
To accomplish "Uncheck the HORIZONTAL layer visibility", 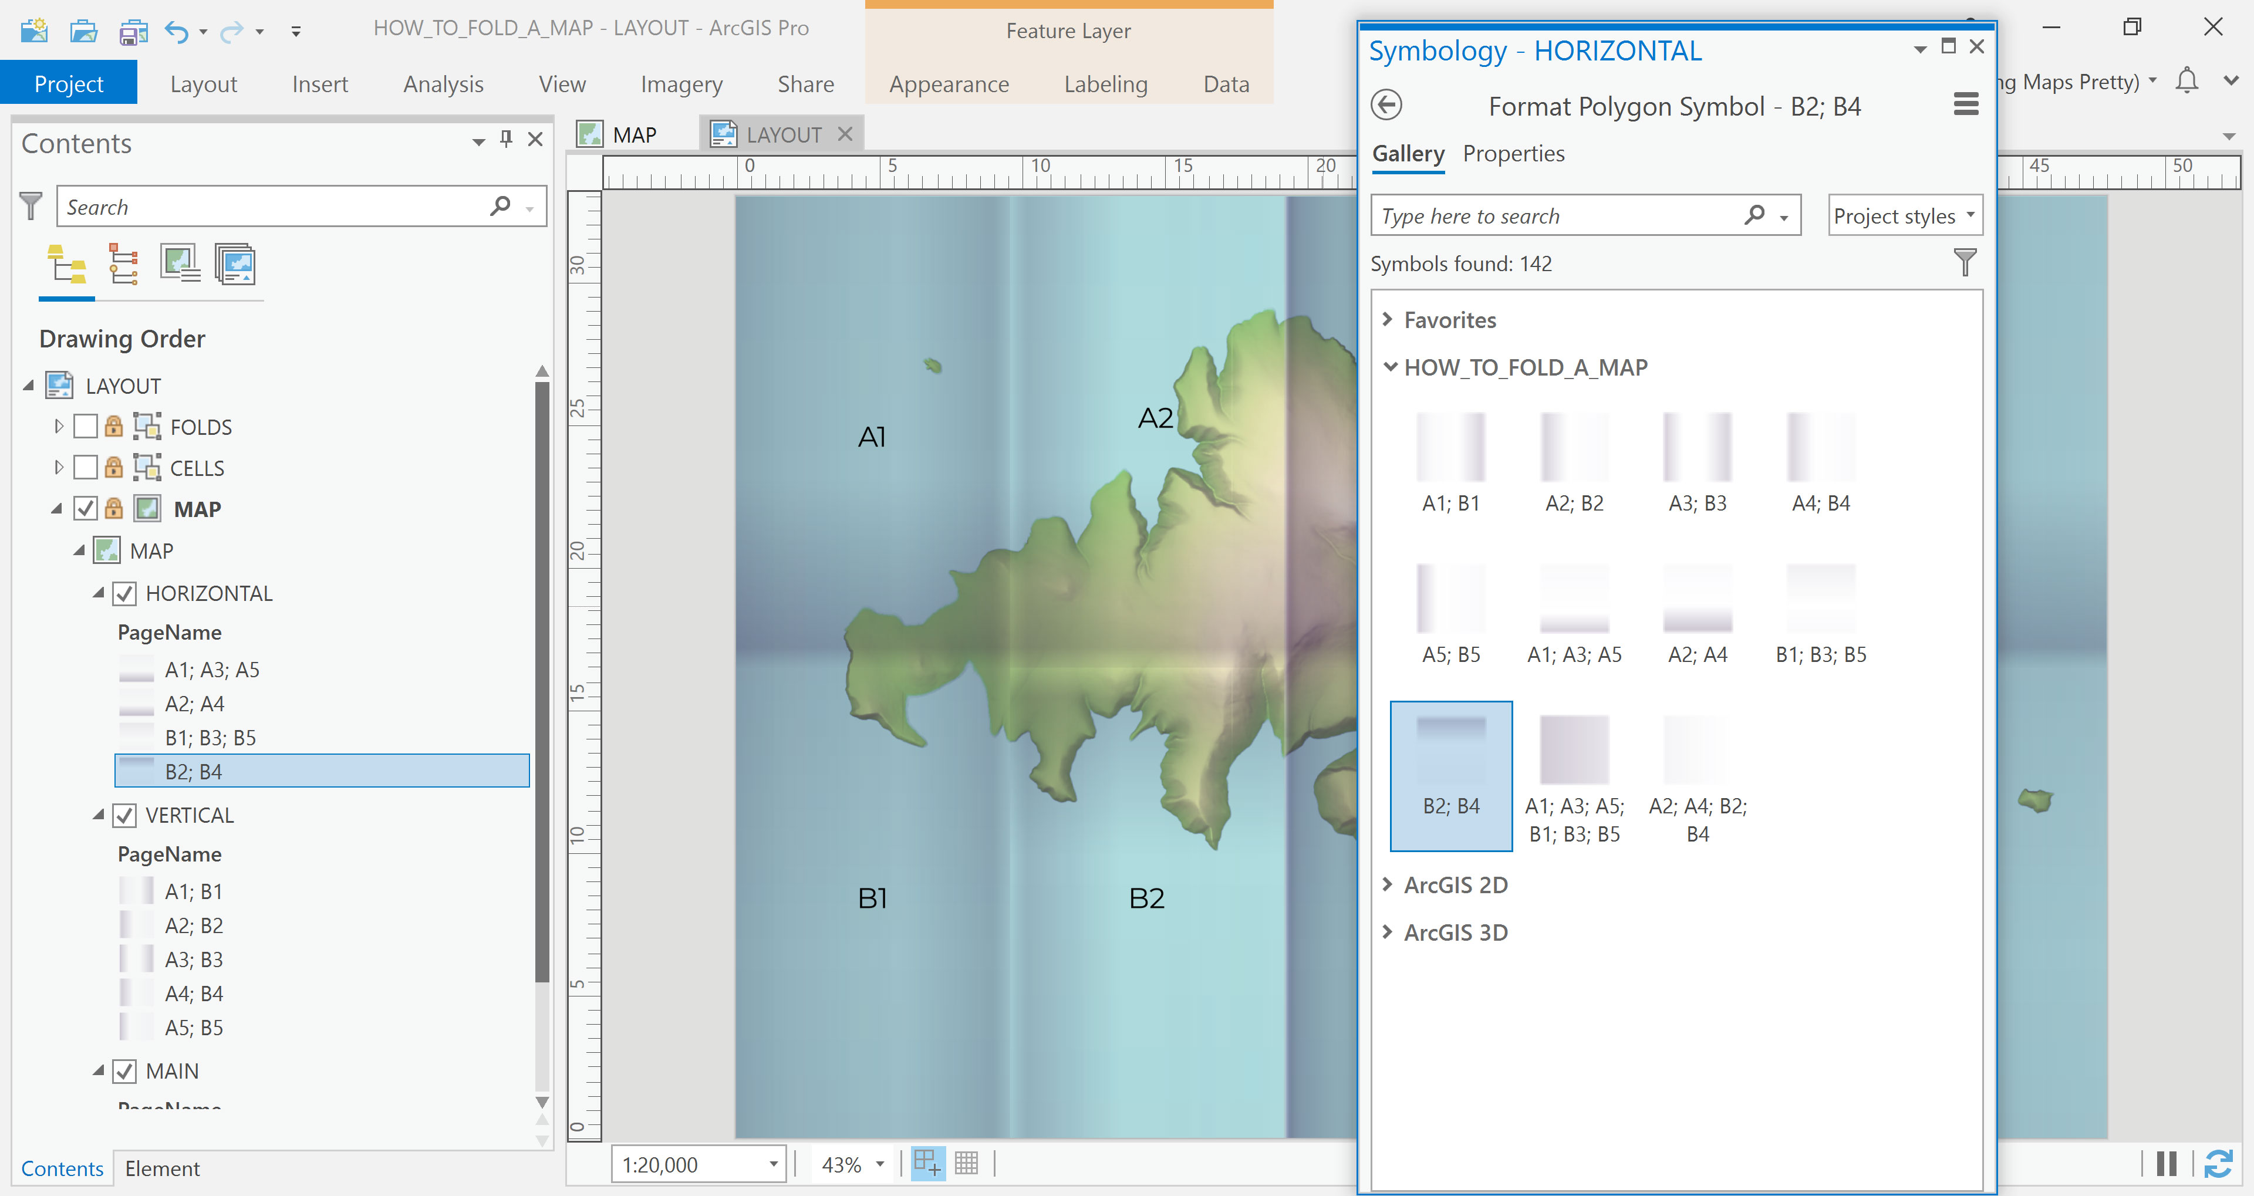I will (124, 594).
